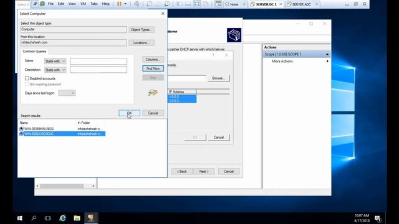The width and height of the screenshot is (399, 224).
Task: Click the thumbnail bar toggle icon
Action: 188,4
